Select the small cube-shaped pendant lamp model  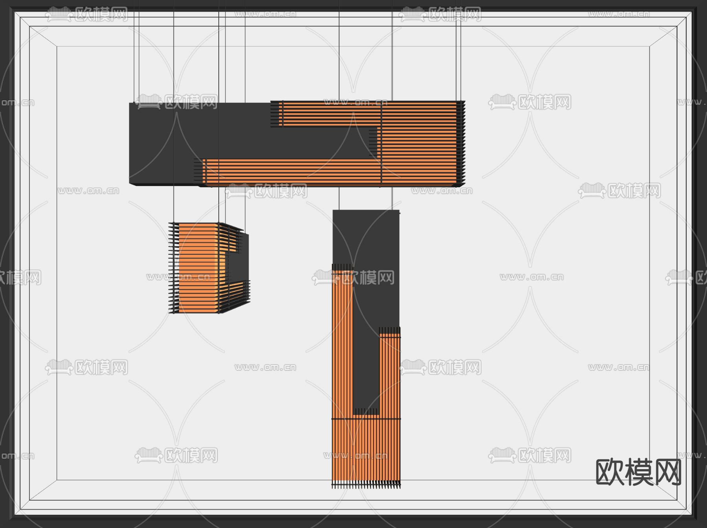209,268
